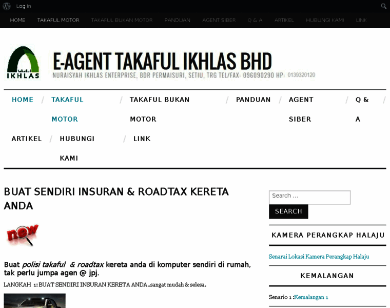Click the WordPress logo icon
390x308 pixels.
7,6
